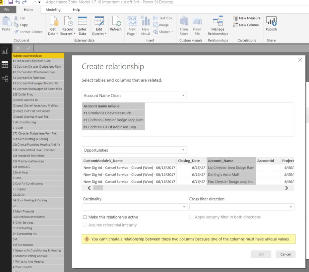Screen dimensions: 309x272
Task: Open Quick Access Toolbar customize arrow
Action: point(39,2)
